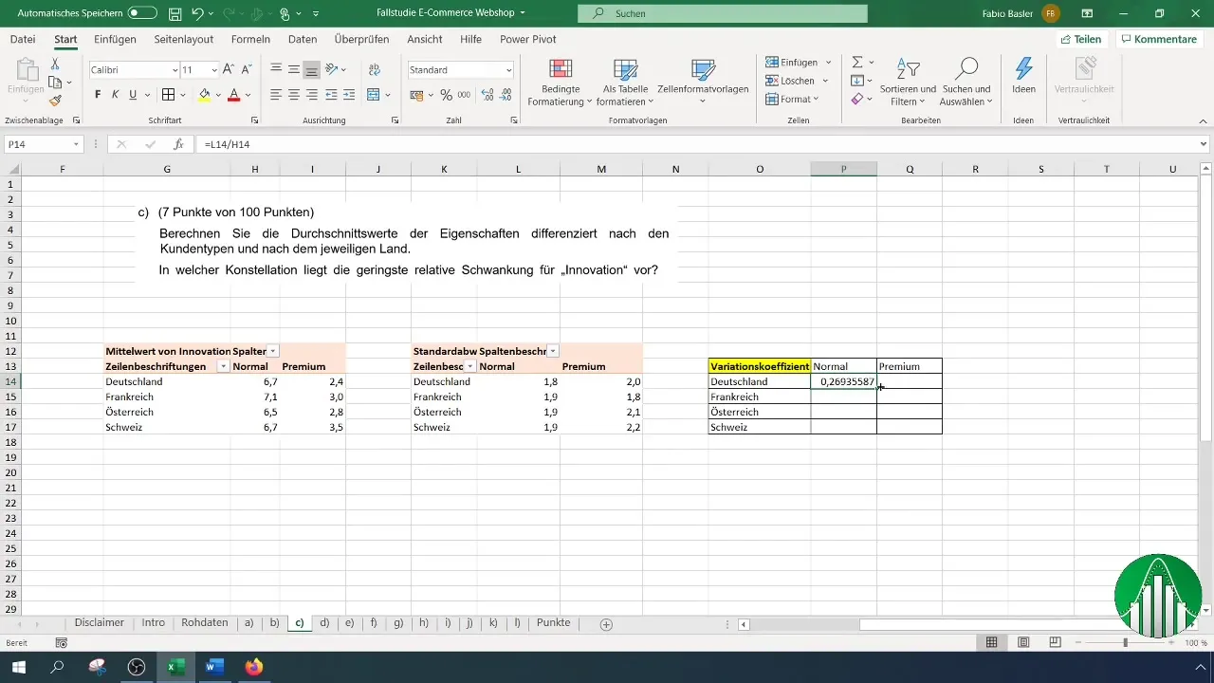Click the Teilen button
The width and height of the screenshot is (1214, 683).
(x=1081, y=39)
